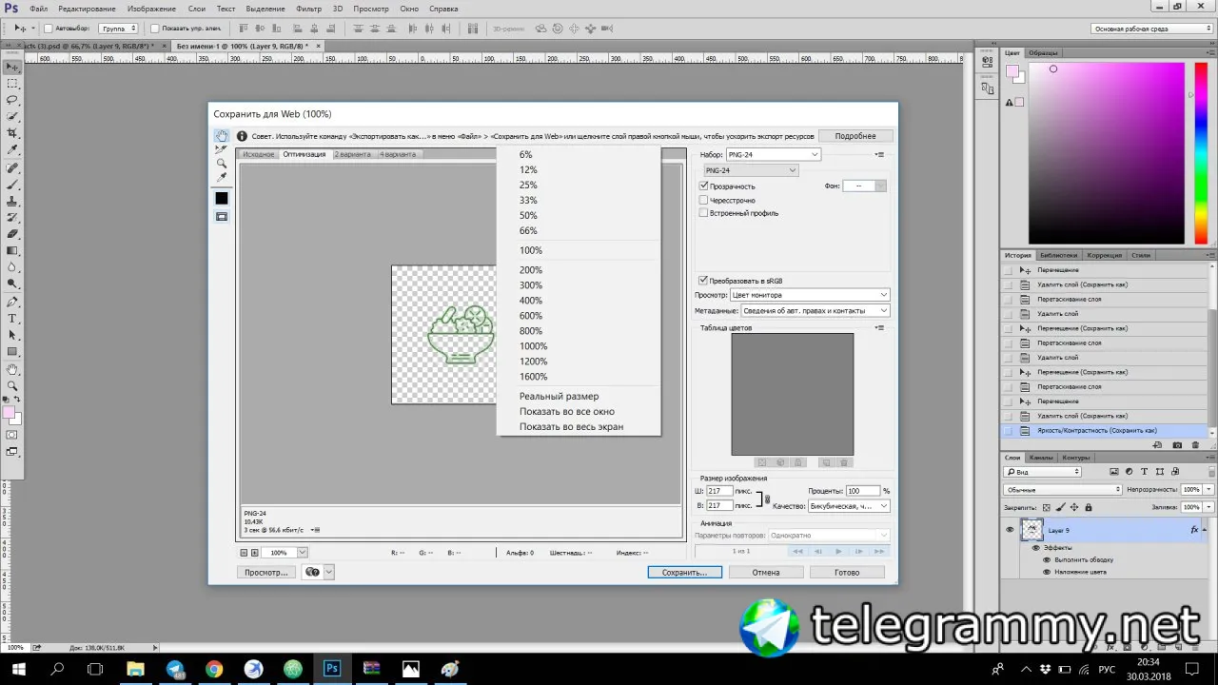Click the foreground color swatch in main toolbar
Viewport: 1218px width, 685px height.
click(x=10, y=413)
